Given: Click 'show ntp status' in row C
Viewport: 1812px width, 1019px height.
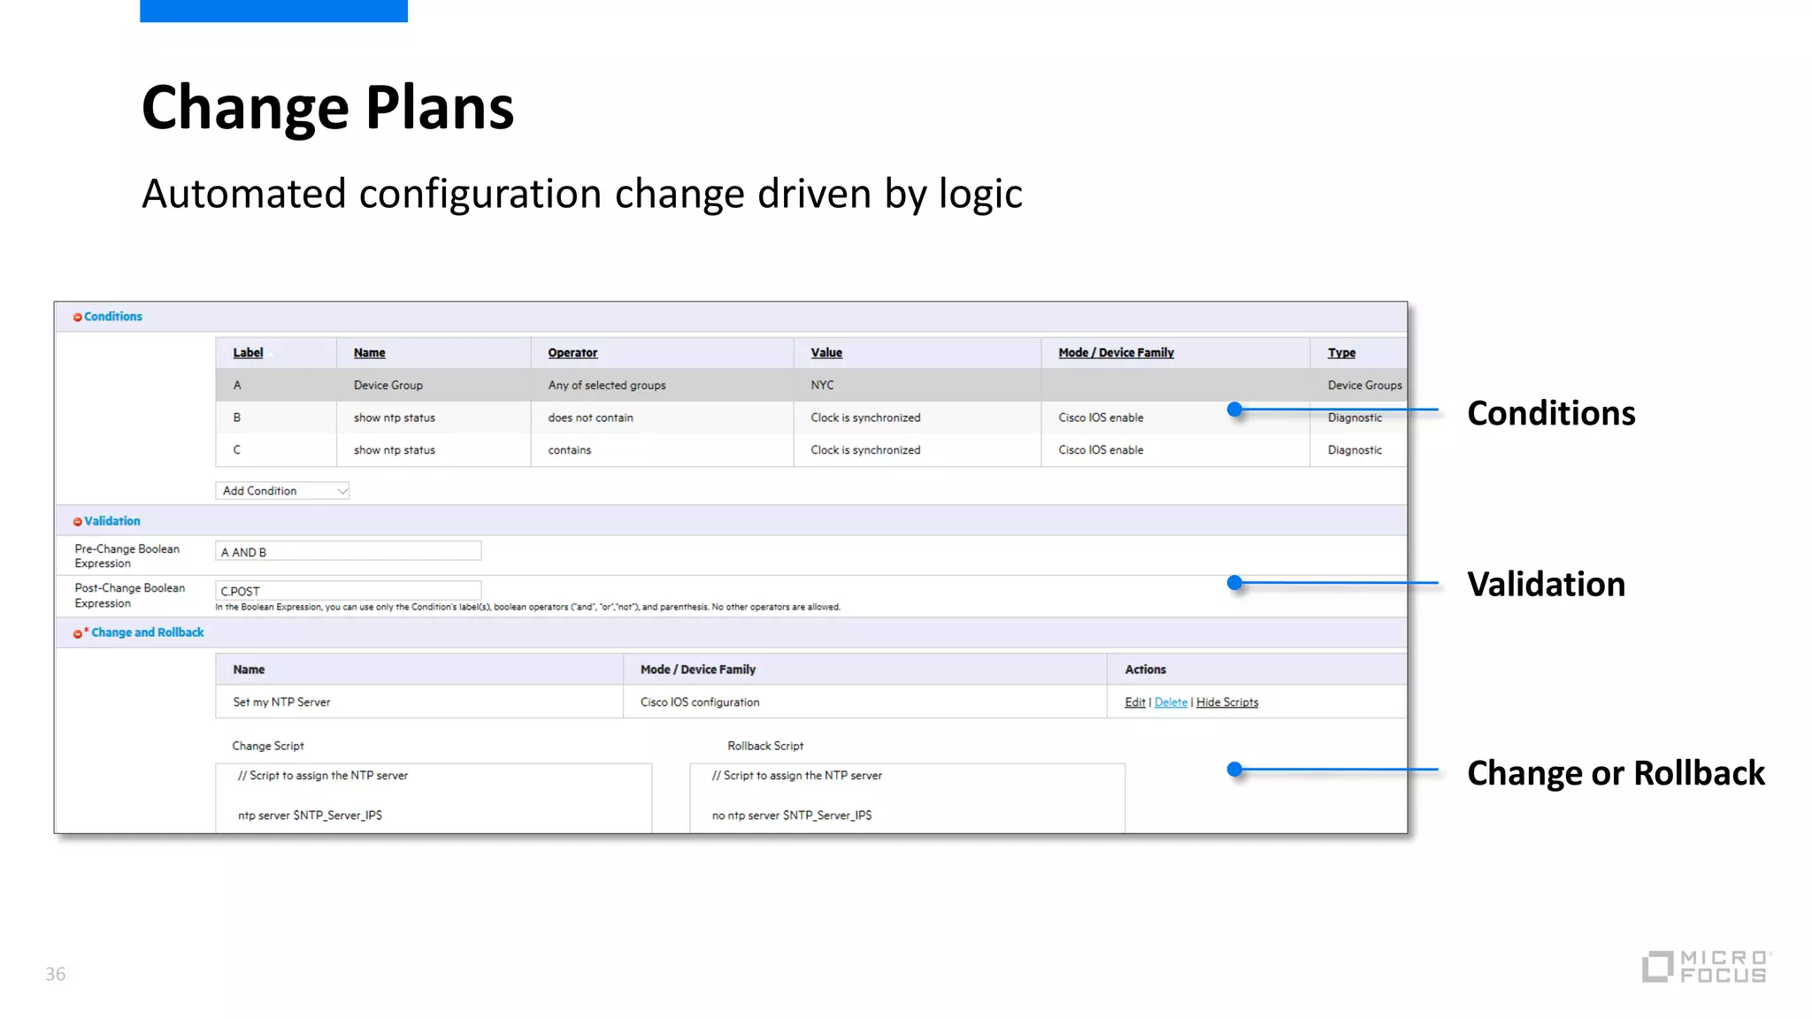Looking at the screenshot, I should click(395, 450).
